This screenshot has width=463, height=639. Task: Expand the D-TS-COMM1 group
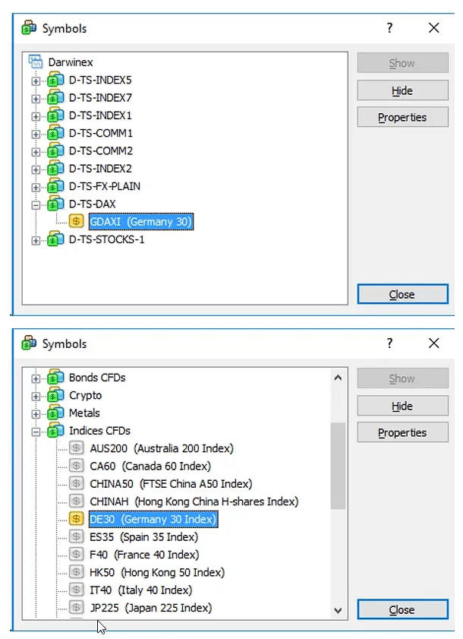click(36, 134)
